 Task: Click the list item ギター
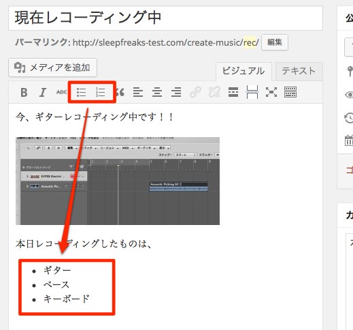[x=57, y=271]
